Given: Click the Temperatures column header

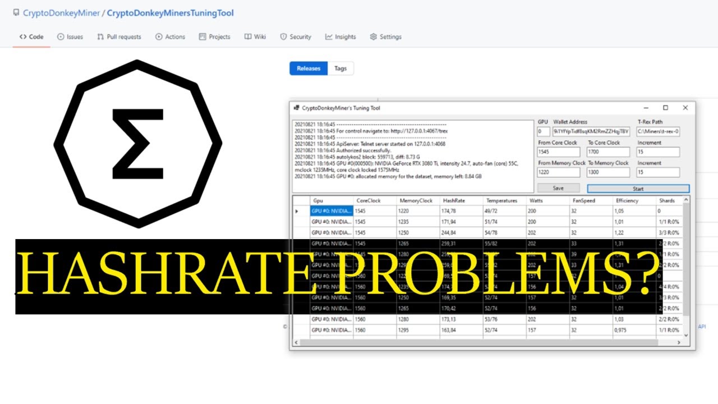Looking at the screenshot, I should [x=504, y=200].
